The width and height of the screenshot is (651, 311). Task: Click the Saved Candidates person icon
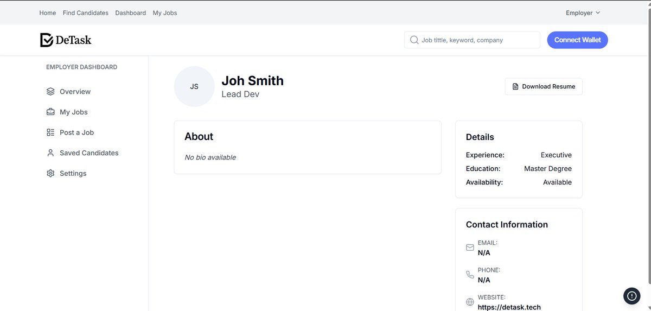click(x=50, y=153)
